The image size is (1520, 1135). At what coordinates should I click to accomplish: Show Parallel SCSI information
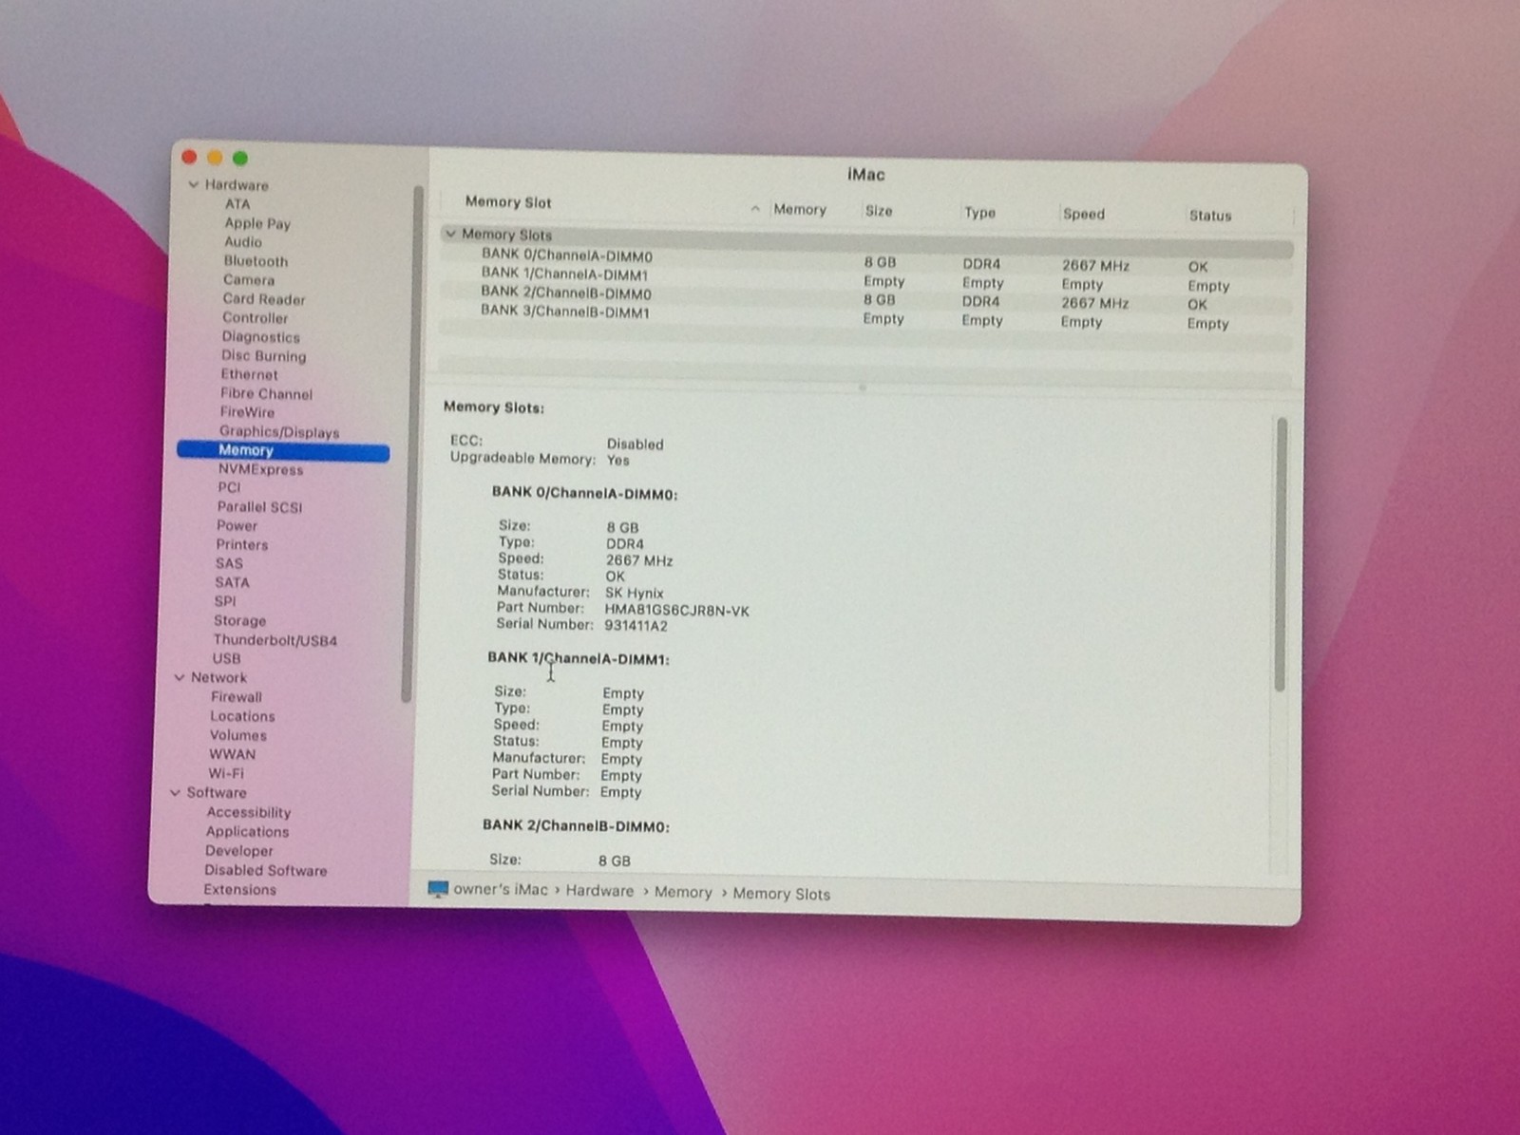pos(259,507)
